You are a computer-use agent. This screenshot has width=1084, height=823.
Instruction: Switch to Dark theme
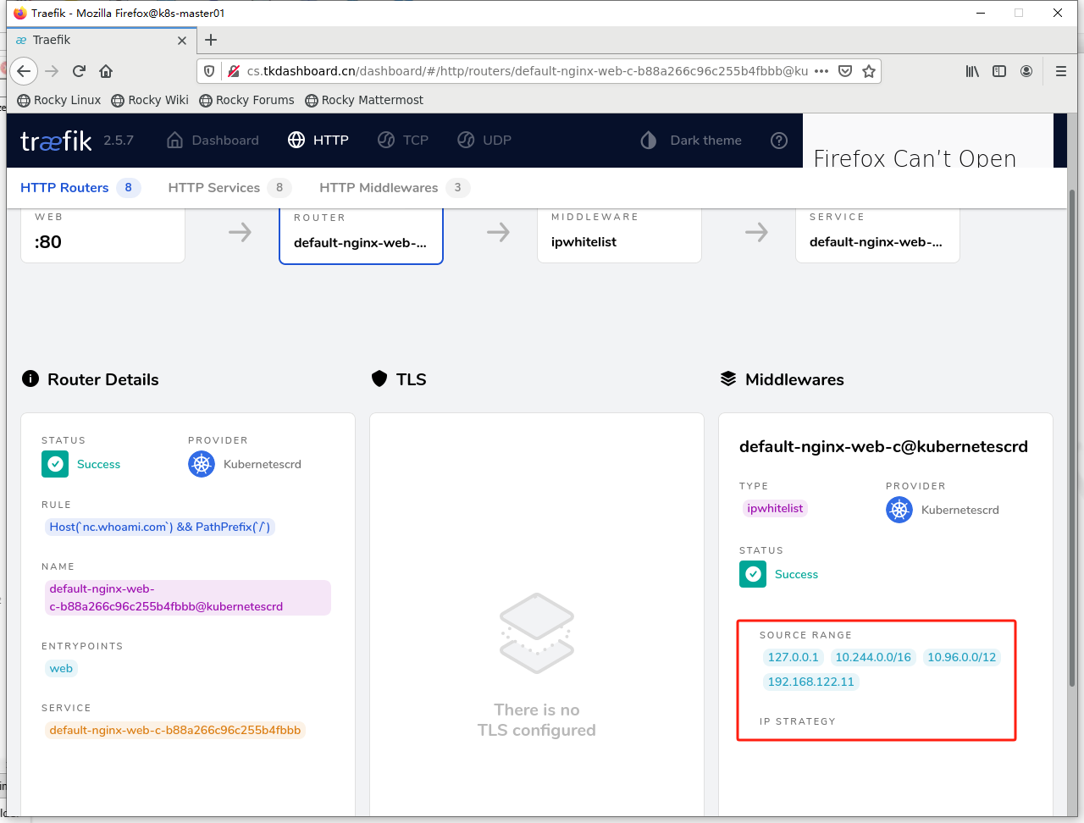click(691, 141)
